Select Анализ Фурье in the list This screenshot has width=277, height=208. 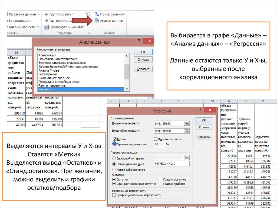tap(81, 70)
